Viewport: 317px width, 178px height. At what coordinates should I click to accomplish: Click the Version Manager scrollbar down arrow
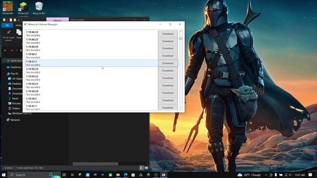click(180, 109)
